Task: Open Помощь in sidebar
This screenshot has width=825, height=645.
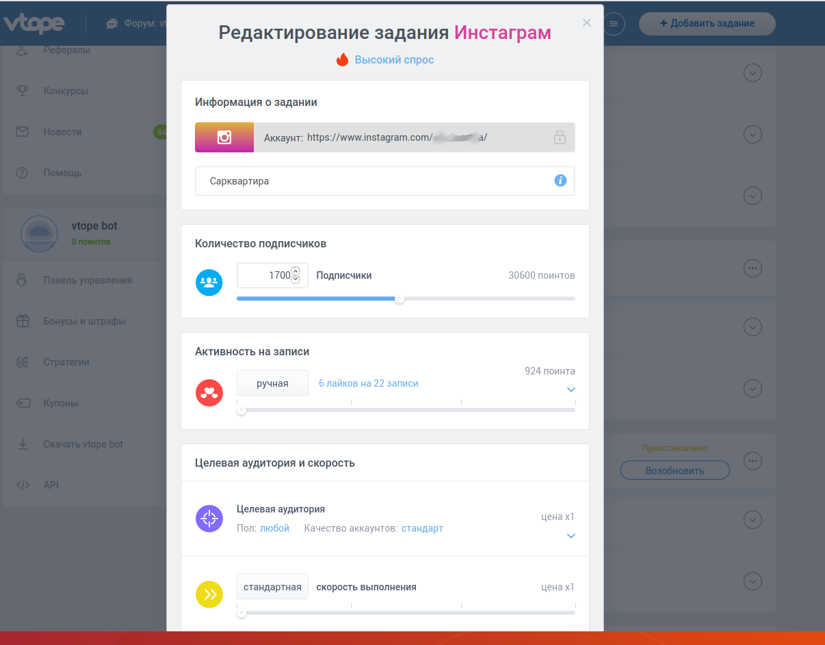Action: point(62,173)
